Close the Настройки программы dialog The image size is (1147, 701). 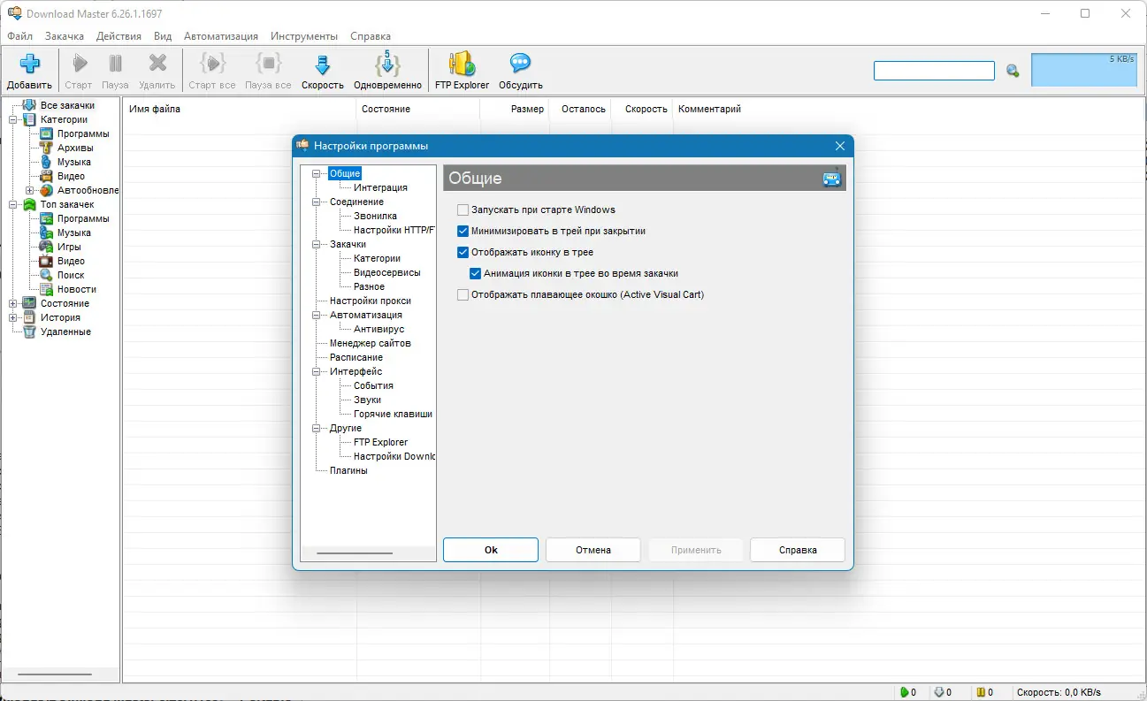pyautogui.click(x=840, y=146)
